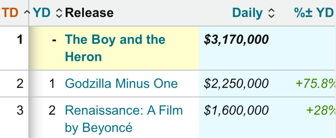Click YD value 2 in Renaissance row
Viewport: 336px width, 138px height.
[x=52, y=111]
